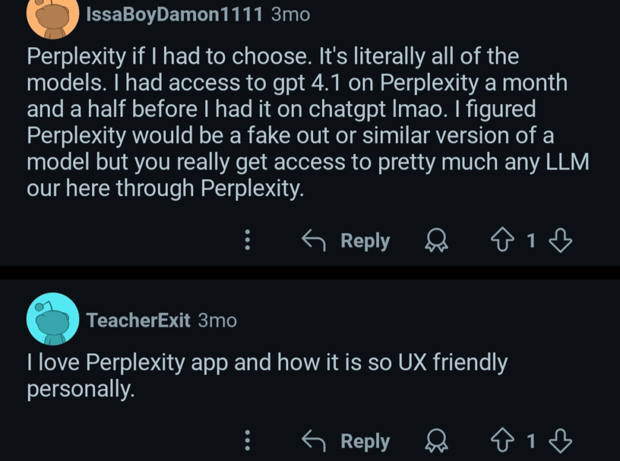Screen dimensions: 620x461
Task: Open more options for IssaBoyDamon1111's comment
Action: pyautogui.click(x=247, y=241)
